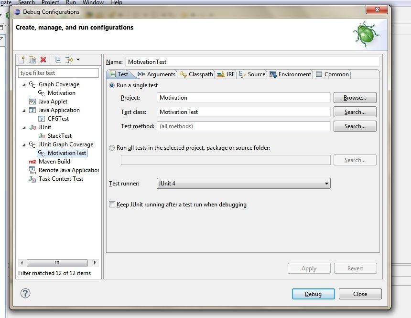
Task: Select the StackTest JUnit configuration
Action: point(59,135)
